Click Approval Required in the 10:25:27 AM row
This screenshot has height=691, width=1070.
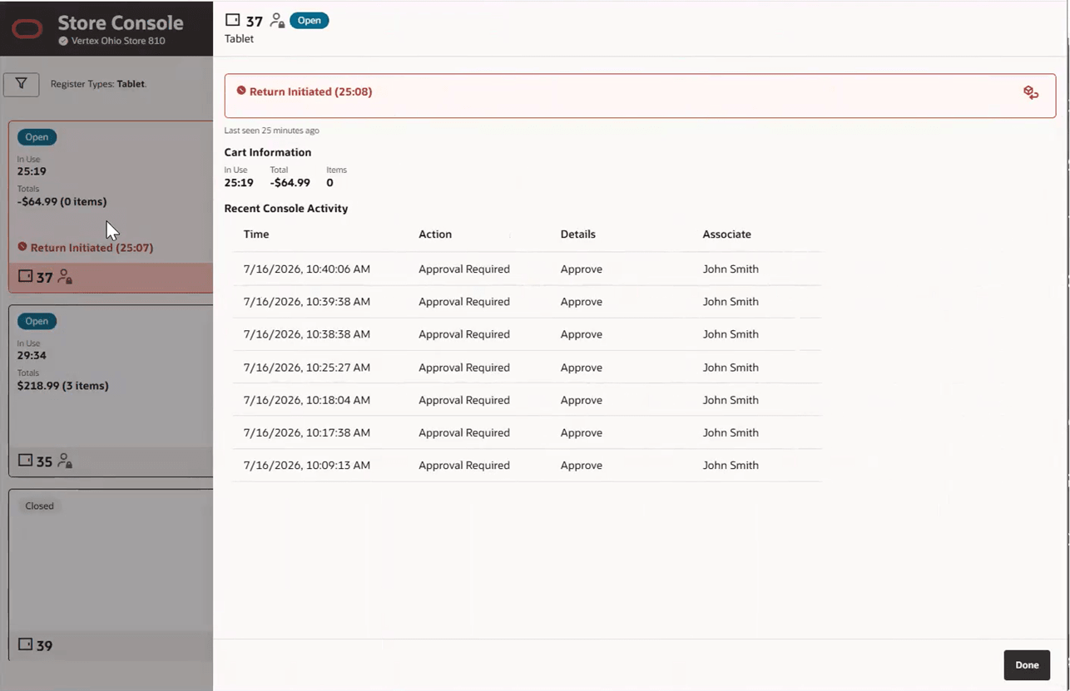pyautogui.click(x=464, y=368)
